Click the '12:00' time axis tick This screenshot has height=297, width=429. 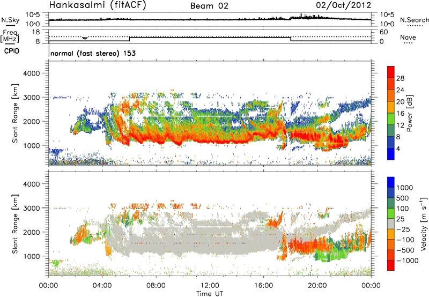tap(210, 286)
